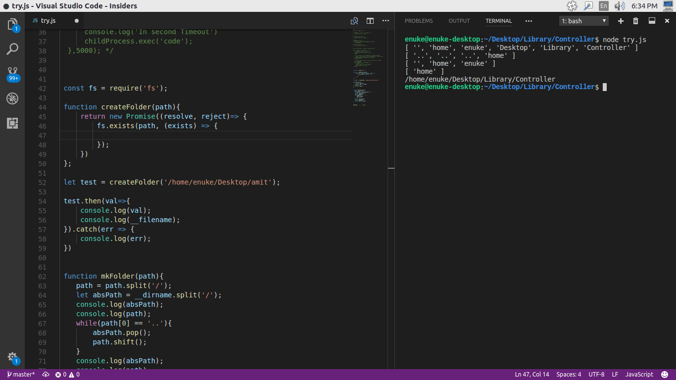Open editor More Actions ellipsis menu
The image size is (676, 380).
(x=386, y=21)
